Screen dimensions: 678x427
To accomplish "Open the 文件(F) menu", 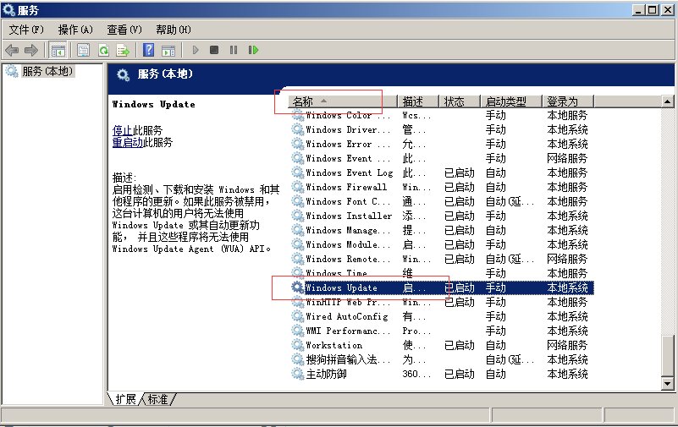I will click(x=26, y=30).
